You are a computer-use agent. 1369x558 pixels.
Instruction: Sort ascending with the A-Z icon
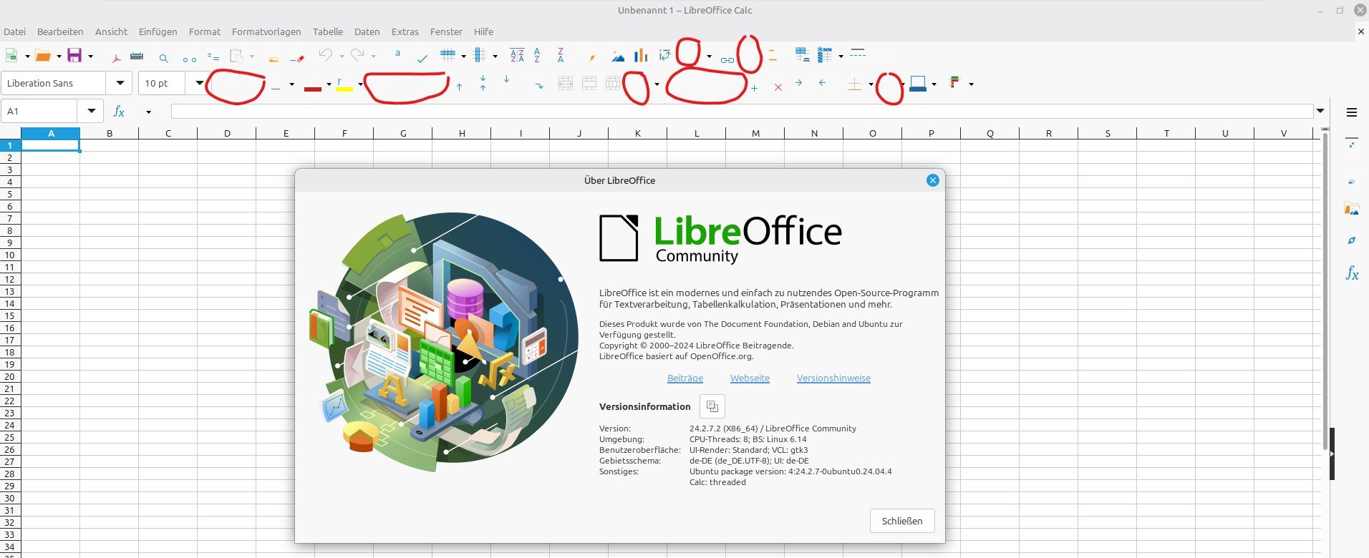coord(537,55)
